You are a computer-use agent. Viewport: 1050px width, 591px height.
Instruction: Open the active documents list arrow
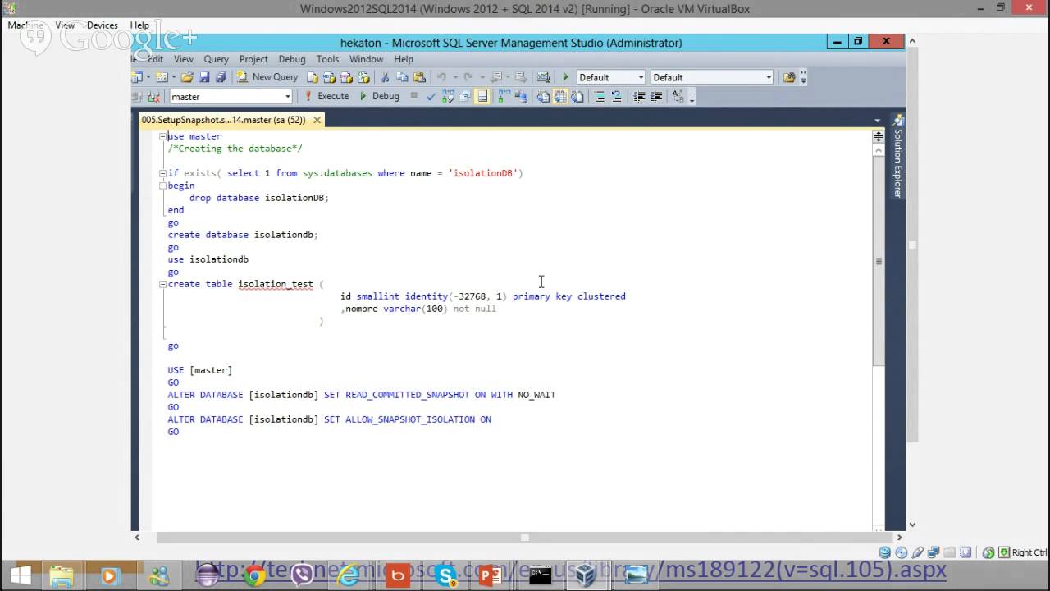[x=877, y=121]
